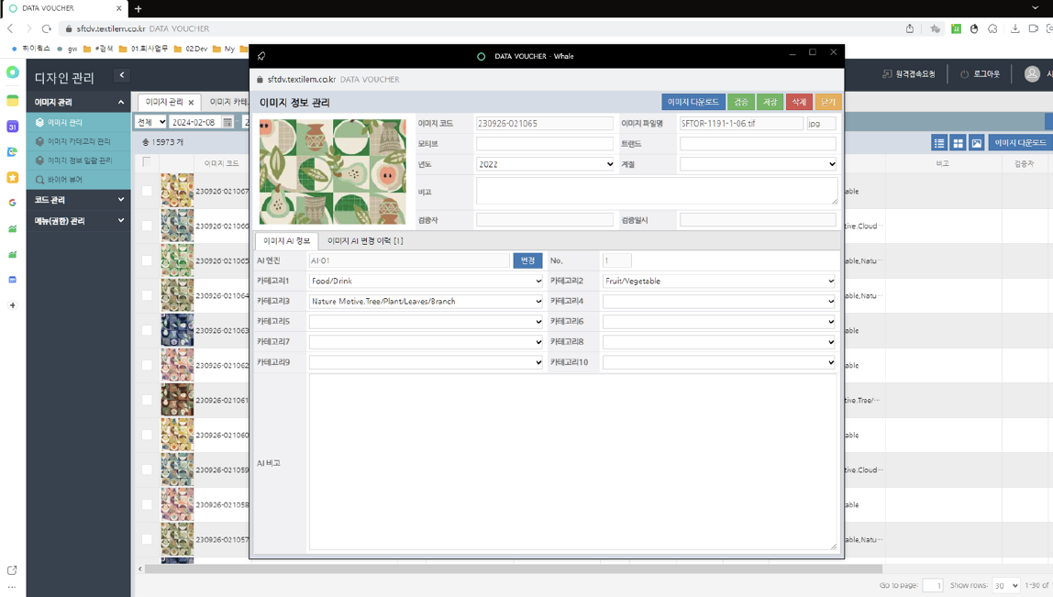The width and height of the screenshot is (1053, 597).
Task: Click the 이미지 다운로드 button in popup
Action: pyautogui.click(x=693, y=102)
